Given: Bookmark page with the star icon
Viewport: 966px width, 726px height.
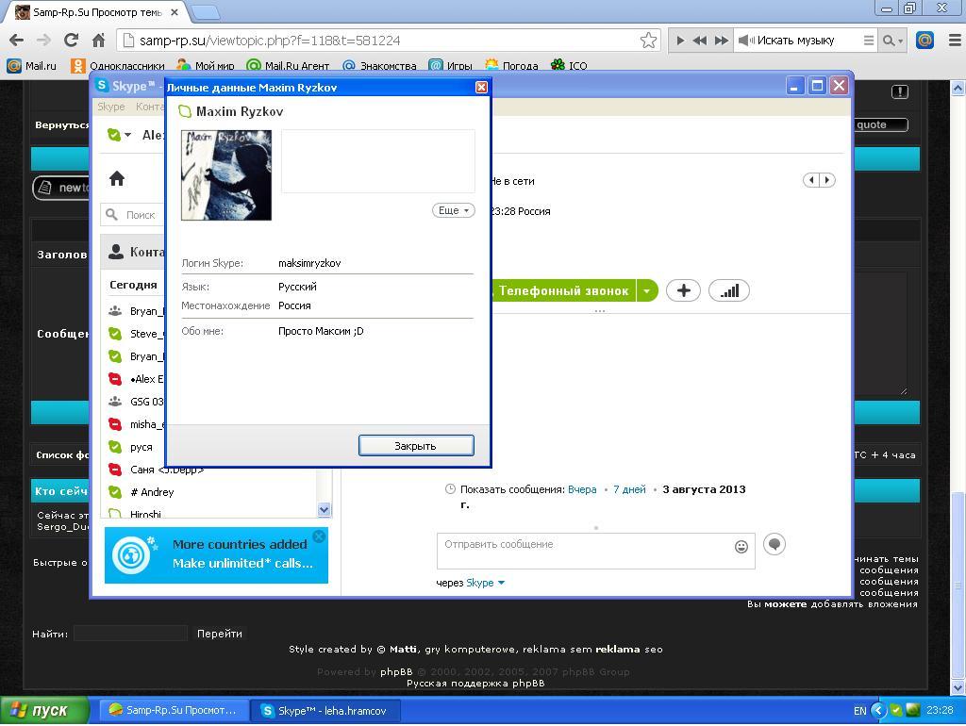Looking at the screenshot, I should click(648, 41).
